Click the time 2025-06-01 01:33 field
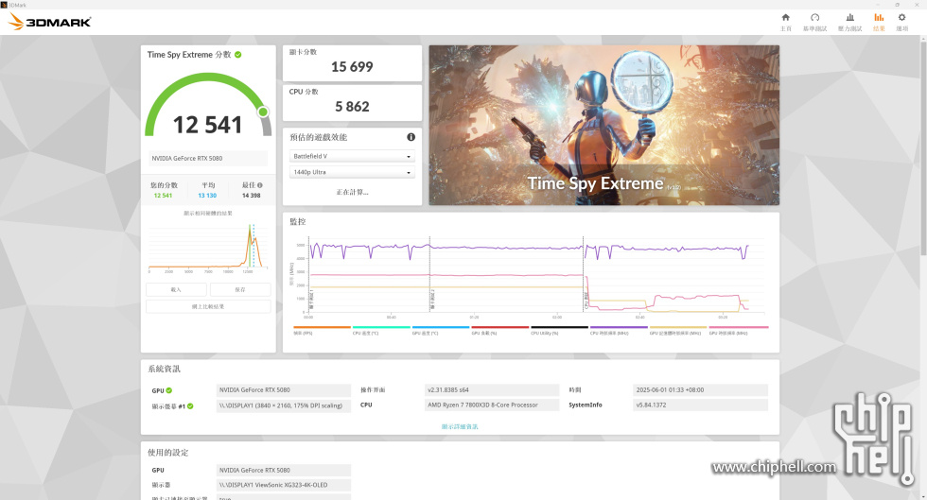 [701, 390]
